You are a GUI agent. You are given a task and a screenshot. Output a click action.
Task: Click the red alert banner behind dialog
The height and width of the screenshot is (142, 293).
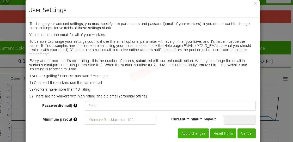13,16
